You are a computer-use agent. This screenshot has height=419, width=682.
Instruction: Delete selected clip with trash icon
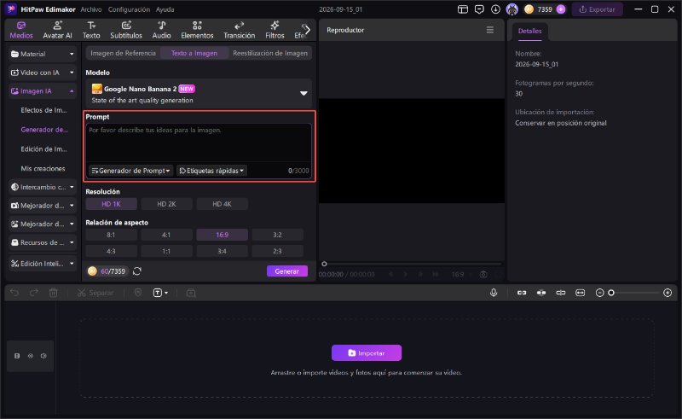coord(53,293)
